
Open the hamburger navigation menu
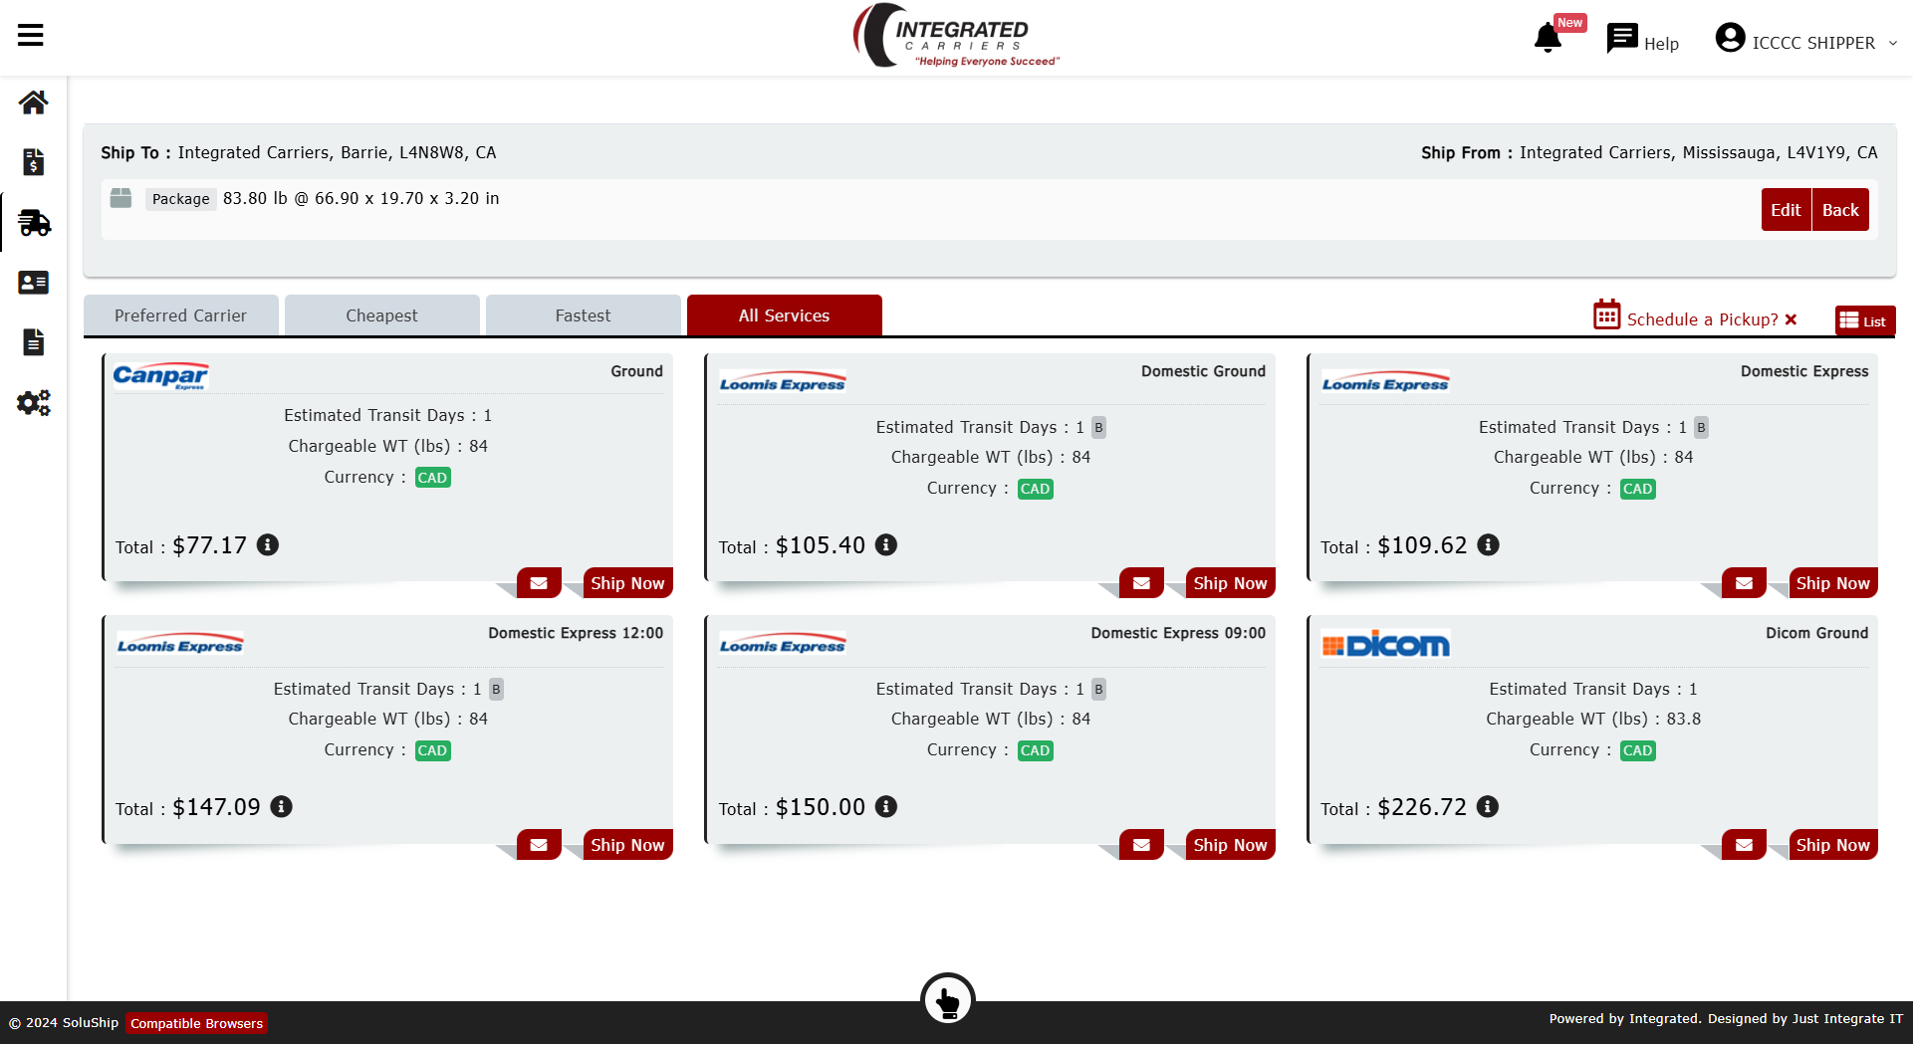pos(31,36)
